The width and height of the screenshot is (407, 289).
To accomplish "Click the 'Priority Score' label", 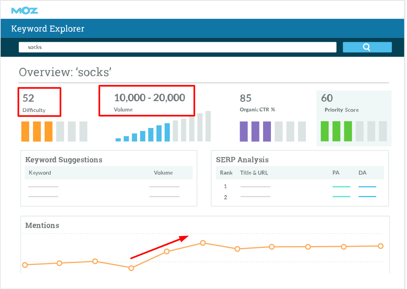I will (x=342, y=110).
